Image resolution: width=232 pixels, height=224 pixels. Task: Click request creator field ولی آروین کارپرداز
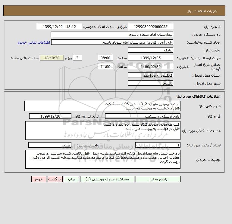[x=112, y=42]
